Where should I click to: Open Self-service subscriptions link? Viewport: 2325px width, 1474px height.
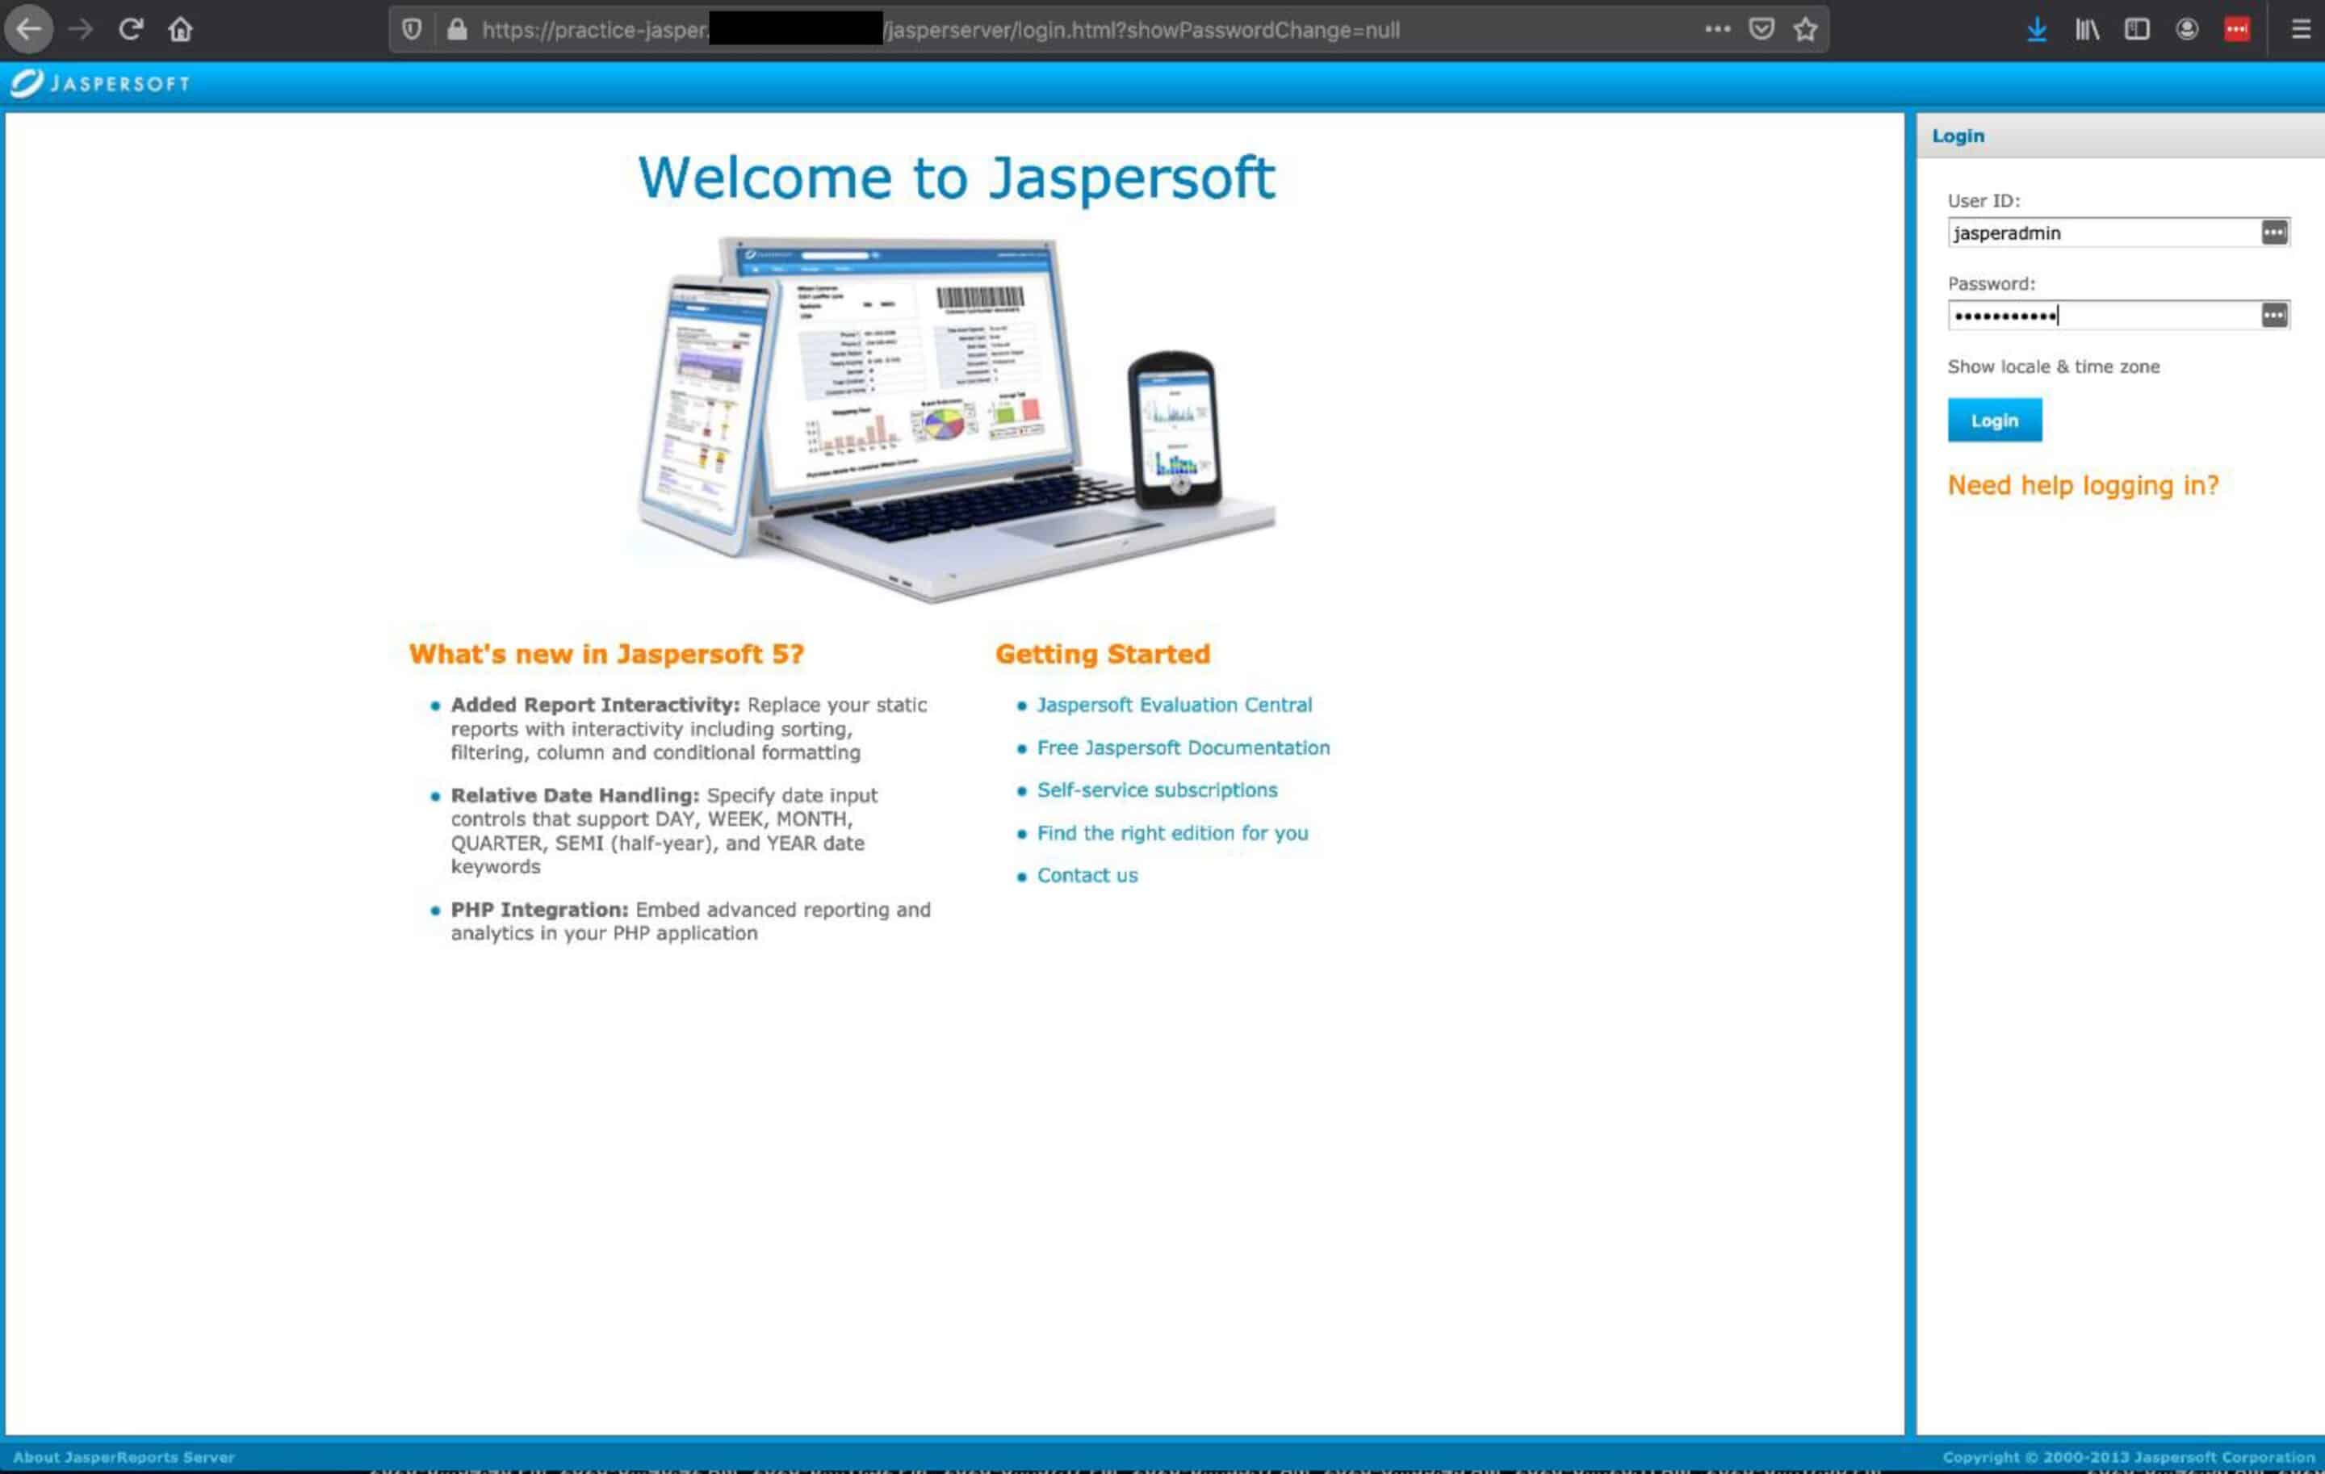(x=1157, y=790)
